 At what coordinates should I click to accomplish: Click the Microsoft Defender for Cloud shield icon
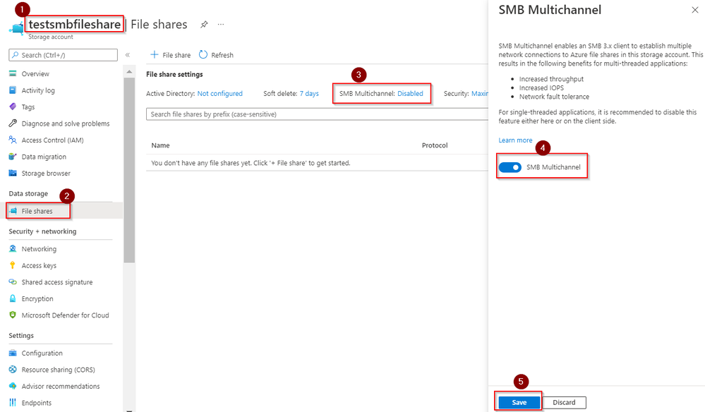[13, 315]
